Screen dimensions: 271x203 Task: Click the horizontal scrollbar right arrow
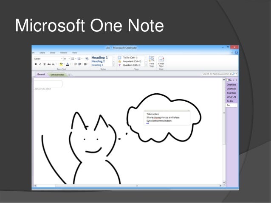(220, 186)
